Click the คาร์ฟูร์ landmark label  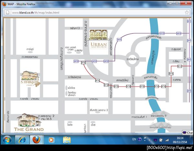[30, 49]
